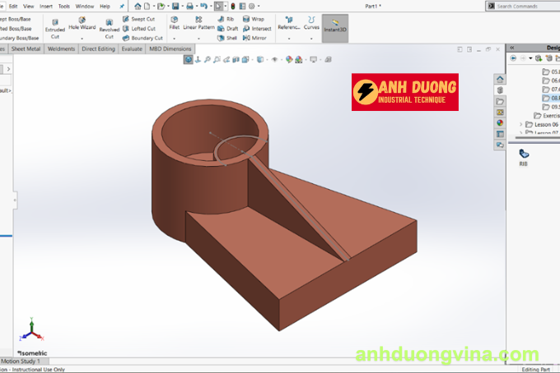Expand the Lesson 06 folder
The width and height of the screenshot is (560, 373).
coord(520,124)
